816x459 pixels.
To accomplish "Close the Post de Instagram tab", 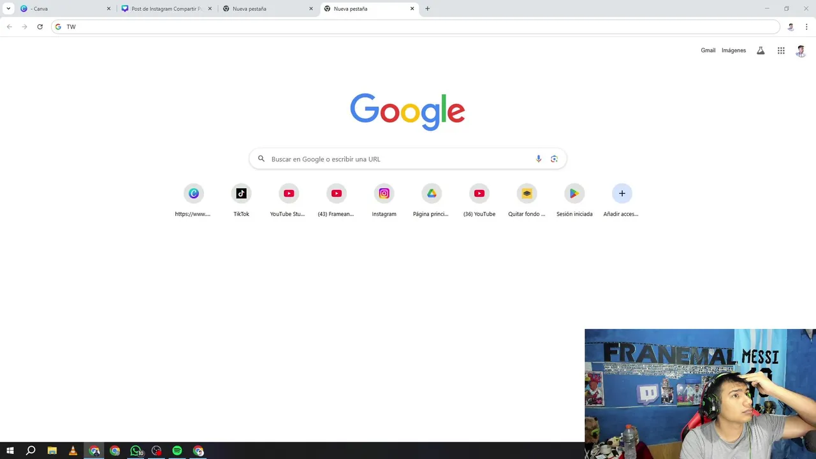I will pos(210,9).
